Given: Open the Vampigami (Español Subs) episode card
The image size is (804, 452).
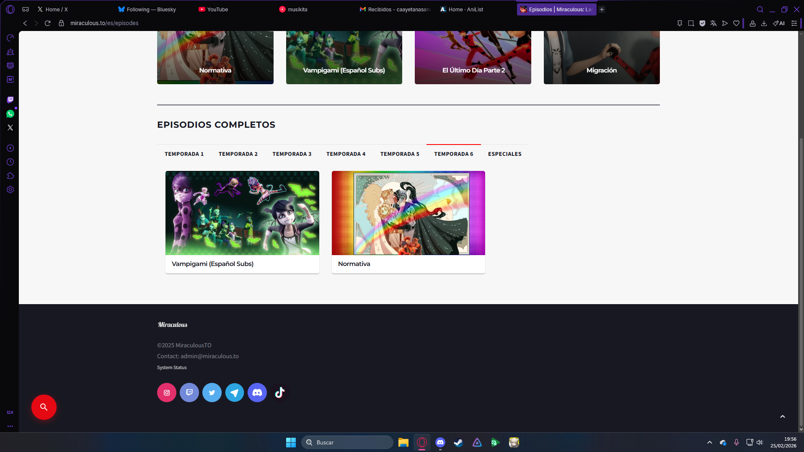Looking at the screenshot, I should 242,222.
